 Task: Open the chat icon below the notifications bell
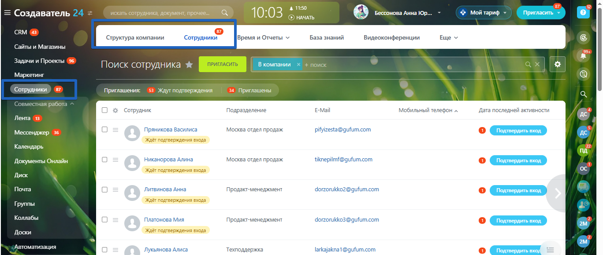tap(584, 74)
